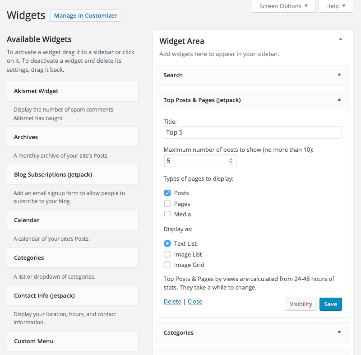Open Manage in Customizer
The height and width of the screenshot is (355, 361).
coord(85,15)
